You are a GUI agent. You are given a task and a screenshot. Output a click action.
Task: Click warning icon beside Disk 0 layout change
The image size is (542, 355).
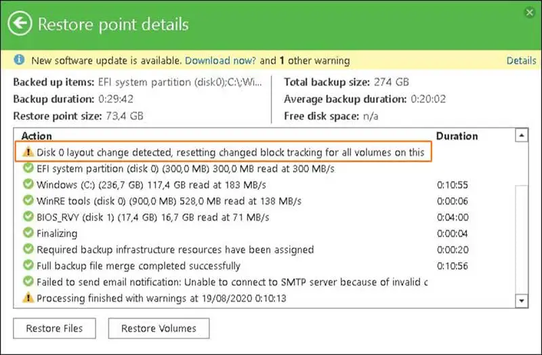coord(28,151)
